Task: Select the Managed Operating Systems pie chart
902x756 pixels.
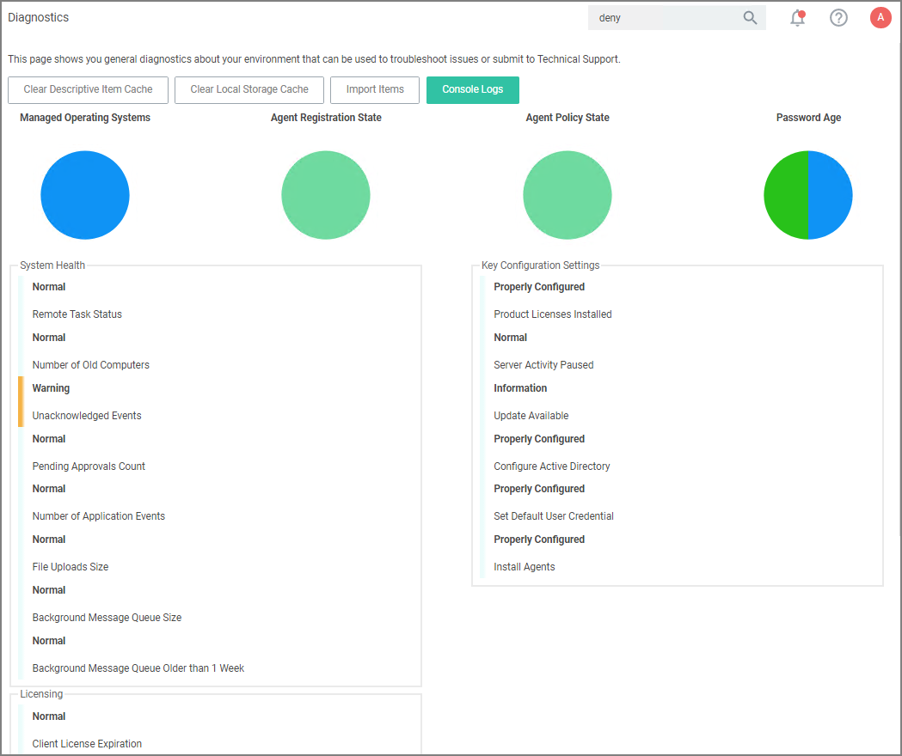Action: [x=85, y=195]
